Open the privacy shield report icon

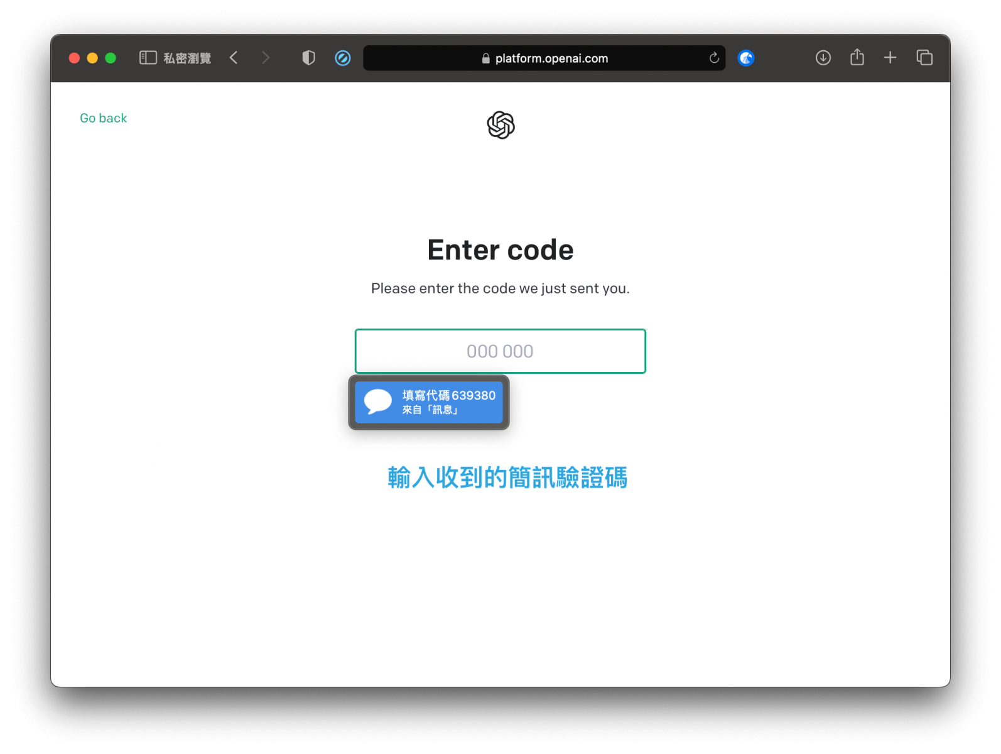click(308, 58)
